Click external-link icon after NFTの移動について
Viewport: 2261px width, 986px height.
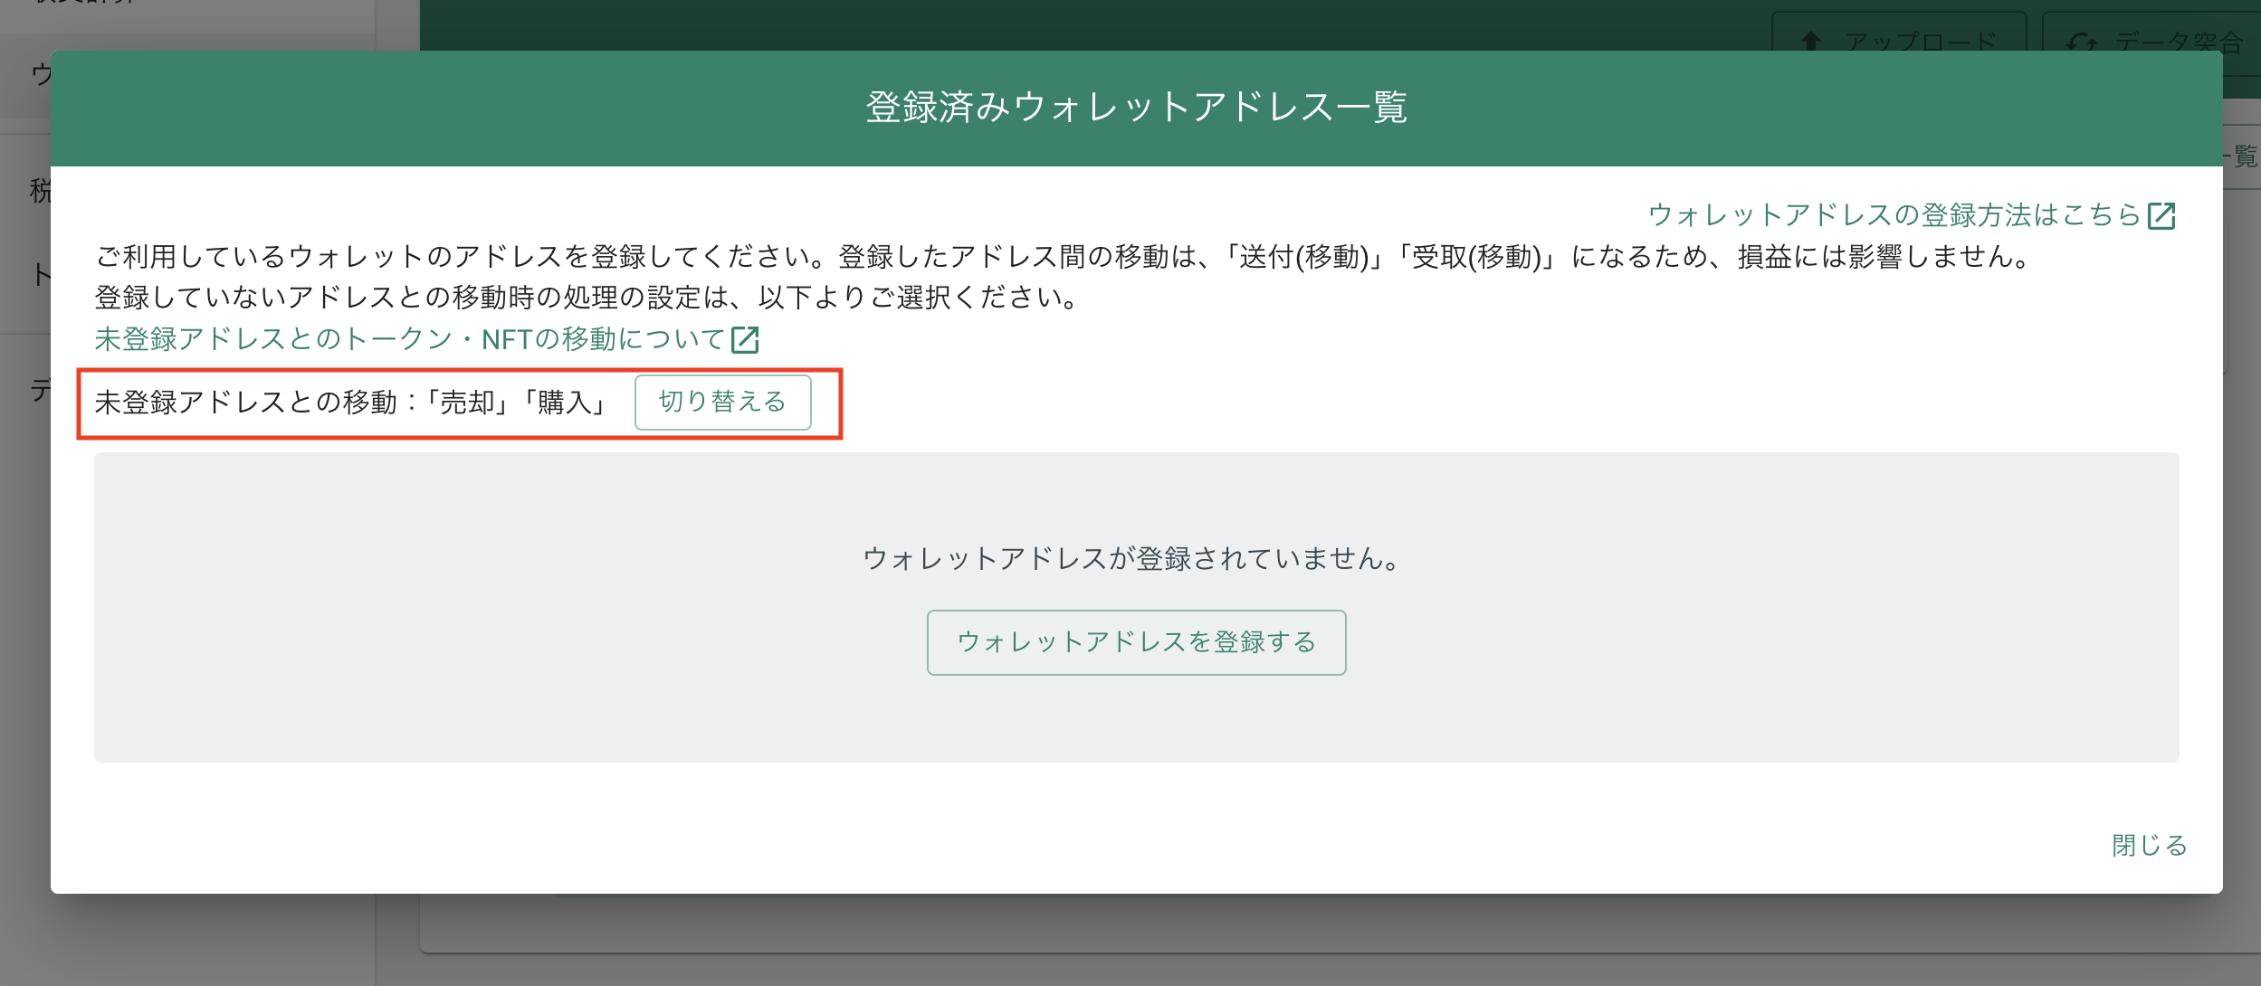745,340
